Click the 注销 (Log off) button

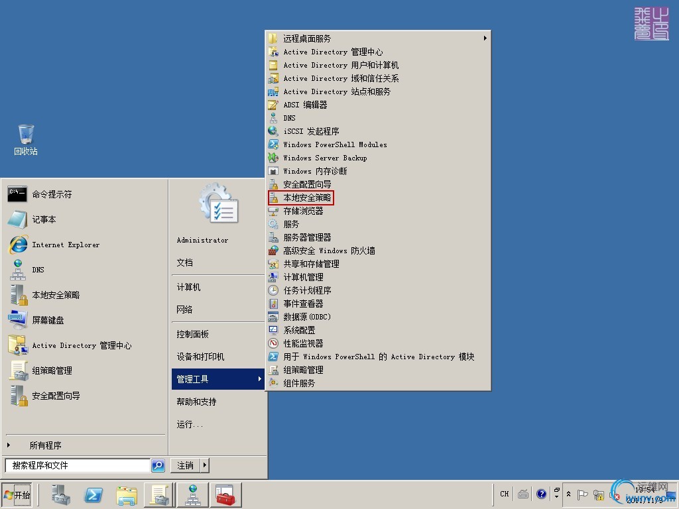186,465
